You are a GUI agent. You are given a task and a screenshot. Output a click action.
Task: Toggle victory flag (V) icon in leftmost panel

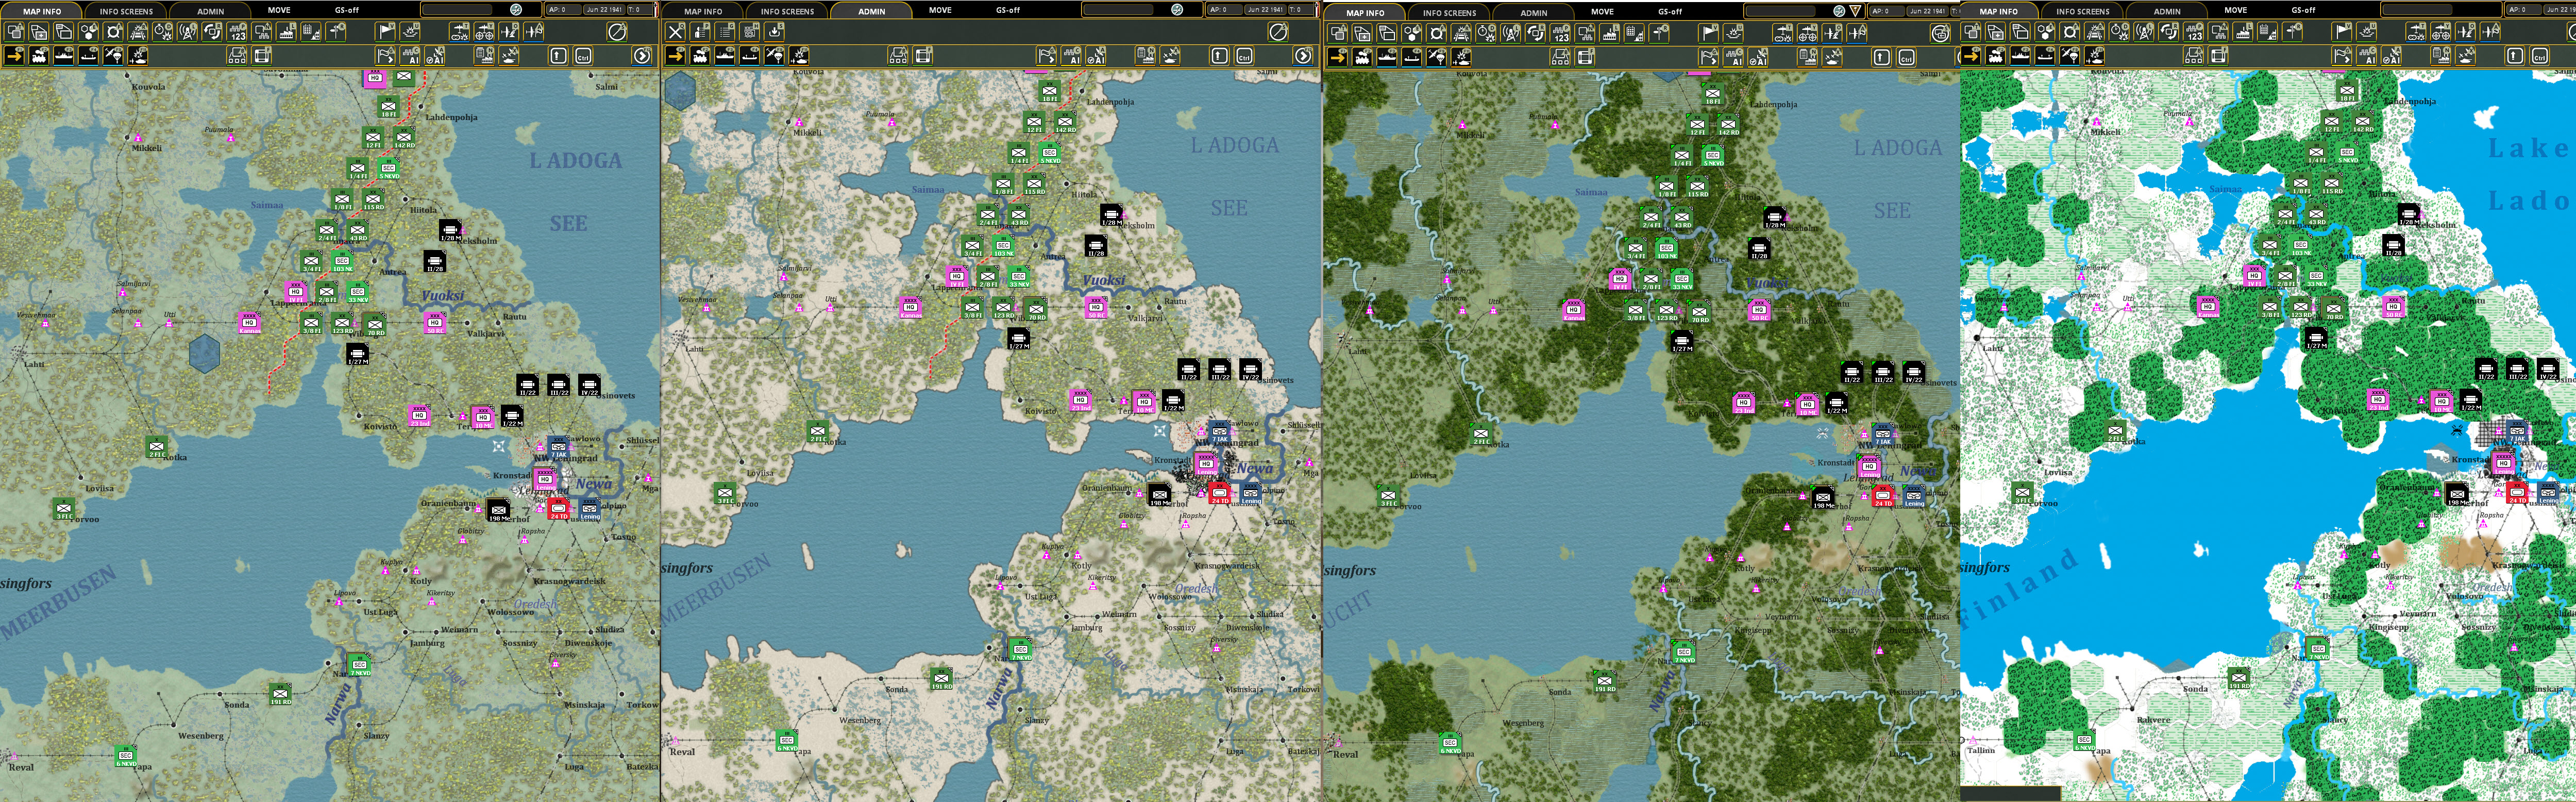click(x=385, y=32)
